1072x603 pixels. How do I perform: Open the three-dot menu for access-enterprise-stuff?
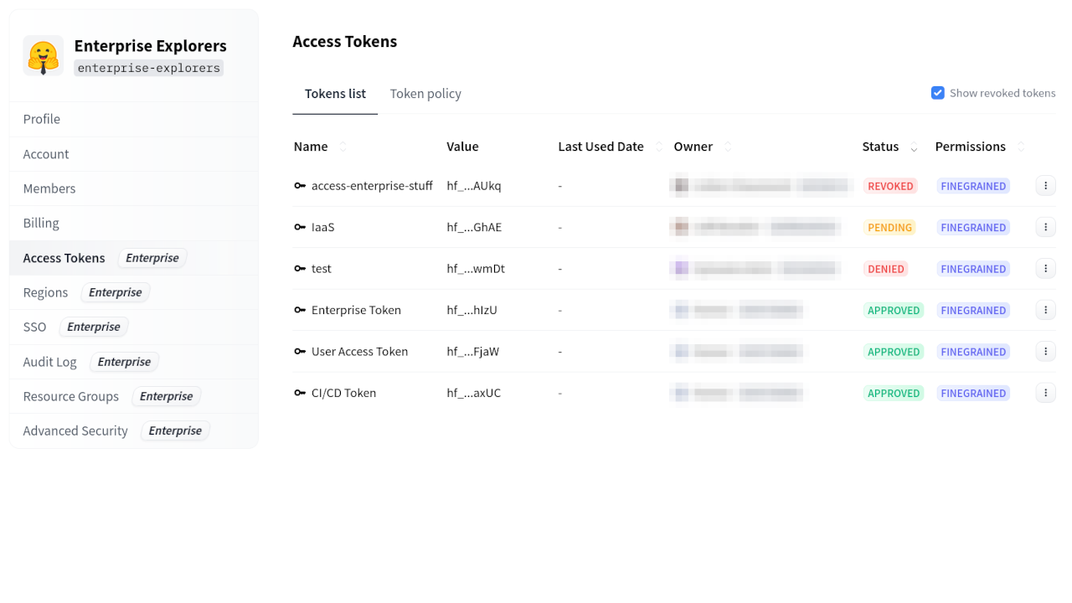tap(1045, 186)
